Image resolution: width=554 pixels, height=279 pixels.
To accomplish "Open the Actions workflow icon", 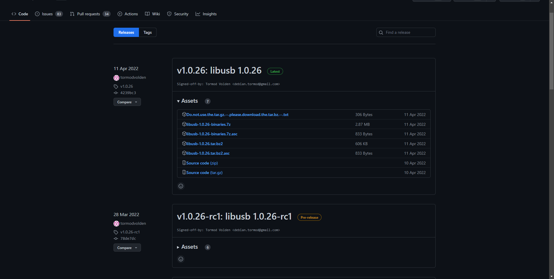I will coord(120,14).
